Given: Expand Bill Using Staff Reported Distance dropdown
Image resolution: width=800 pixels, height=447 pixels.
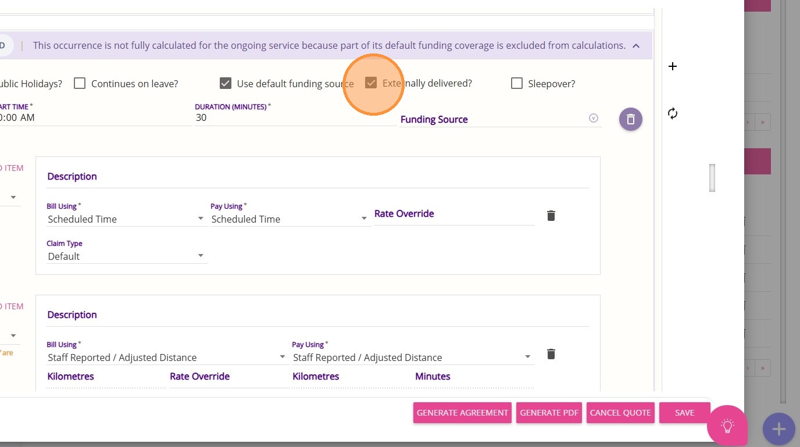Looking at the screenshot, I should [x=167, y=357].
